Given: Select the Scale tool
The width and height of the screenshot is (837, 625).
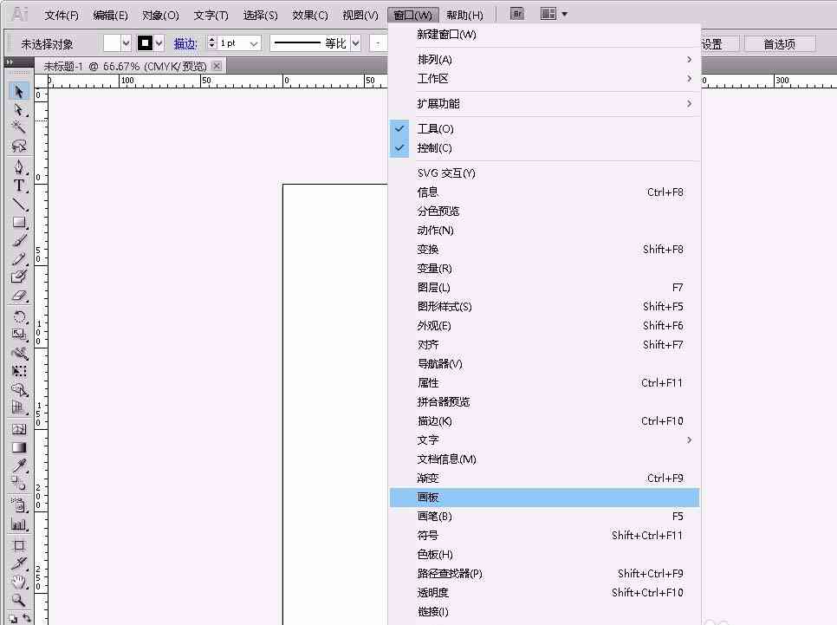Looking at the screenshot, I should 19,335.
